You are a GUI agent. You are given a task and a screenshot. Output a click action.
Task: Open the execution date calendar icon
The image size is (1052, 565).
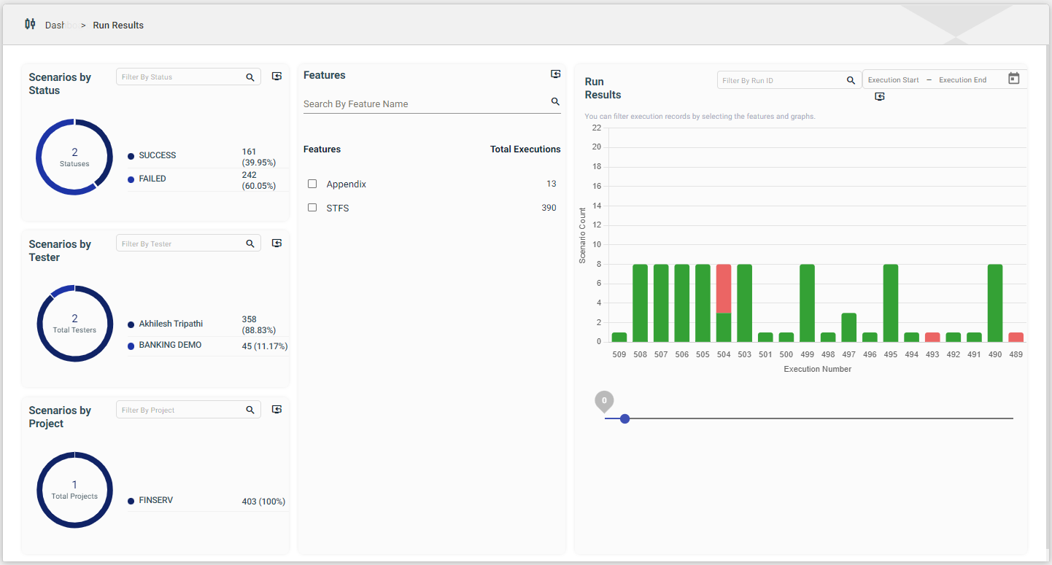(1013, 79)
